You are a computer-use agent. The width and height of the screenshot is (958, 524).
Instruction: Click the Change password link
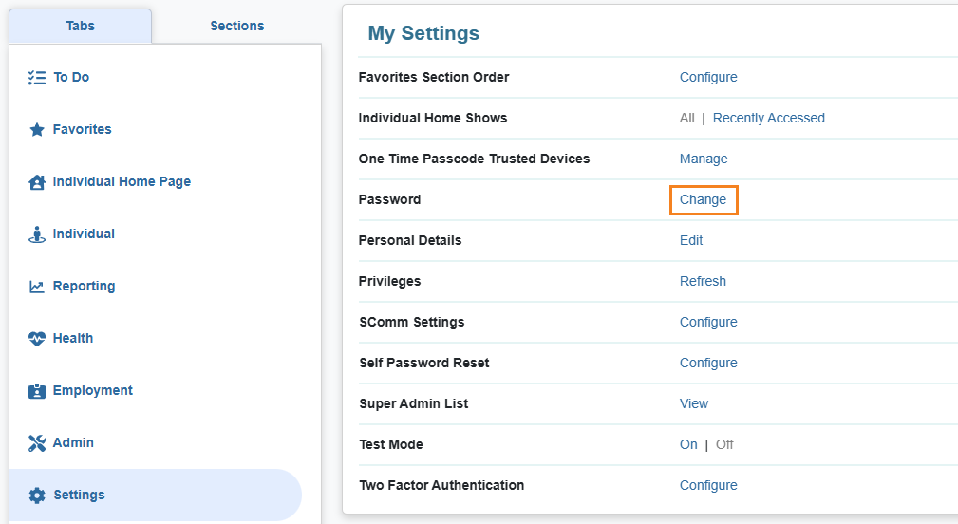coord(703,199)
